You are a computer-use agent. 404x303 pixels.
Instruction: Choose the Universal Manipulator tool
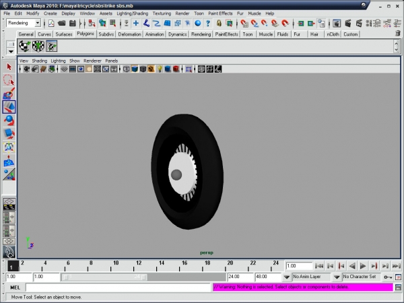pyautogui.click(x=9, y=147)
